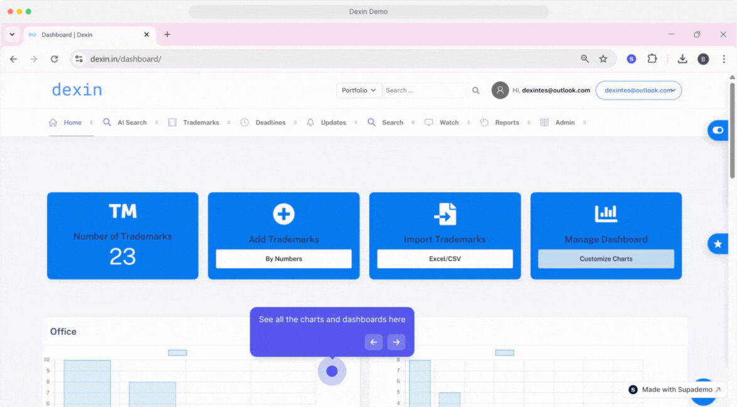
Task: Click the blue star floating side button
Action: (718, 244)
